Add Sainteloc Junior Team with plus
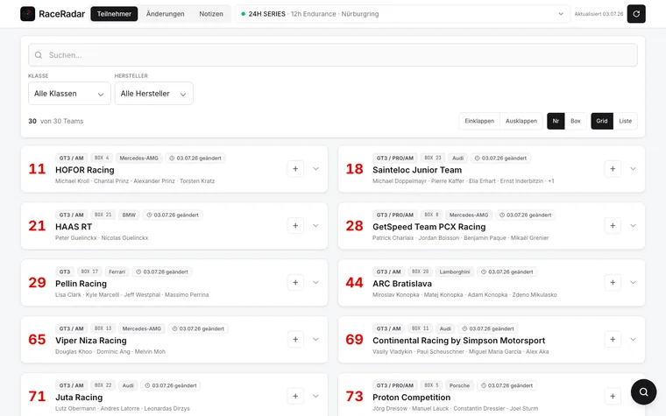This screenshot has width=666, height=416. (x=613, y=168)
